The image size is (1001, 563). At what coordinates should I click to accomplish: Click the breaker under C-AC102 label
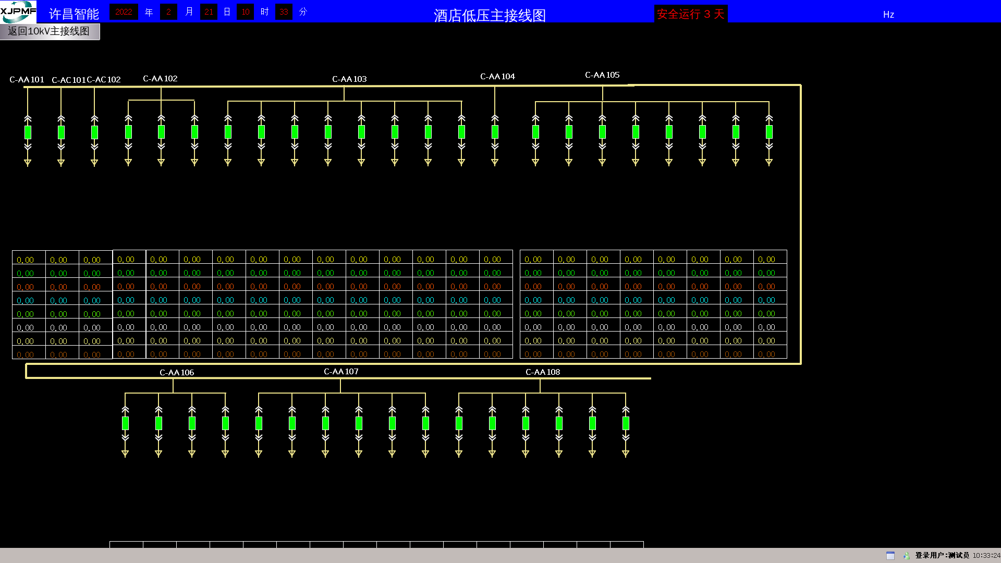pyautogui.click(x=94, y=132)
